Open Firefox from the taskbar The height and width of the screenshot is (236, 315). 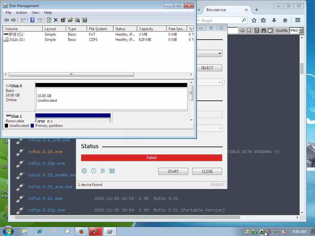pyautogui.click(x=82, y=232)
